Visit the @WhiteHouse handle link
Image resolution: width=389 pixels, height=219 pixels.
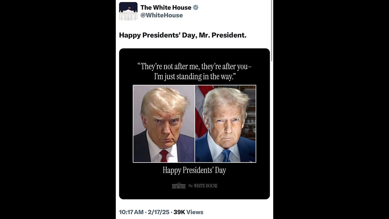tap(162, 15)
